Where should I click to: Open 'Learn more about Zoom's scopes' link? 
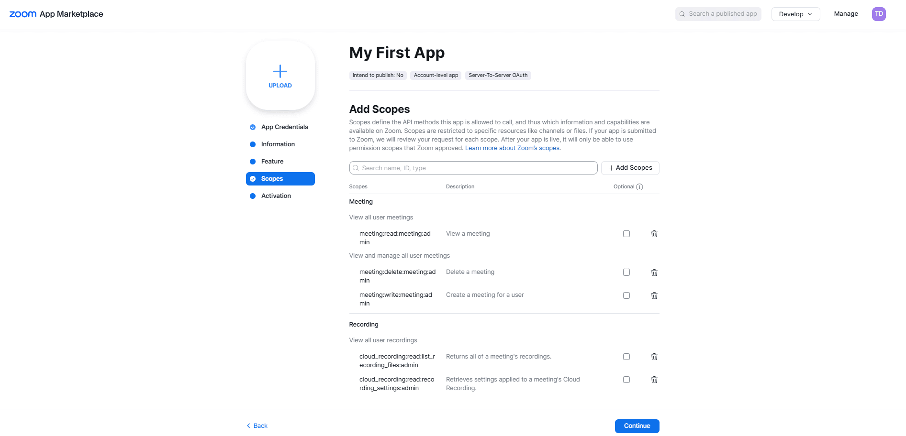[x=513, y=148]
